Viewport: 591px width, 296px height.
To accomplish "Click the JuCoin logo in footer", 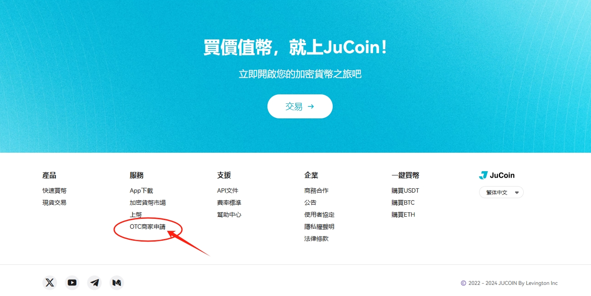I will [497, 175].
